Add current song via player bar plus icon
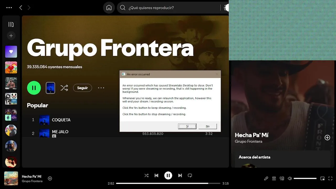Image resolution: width=336 pixels, height=189 pixels. point(50,178)
